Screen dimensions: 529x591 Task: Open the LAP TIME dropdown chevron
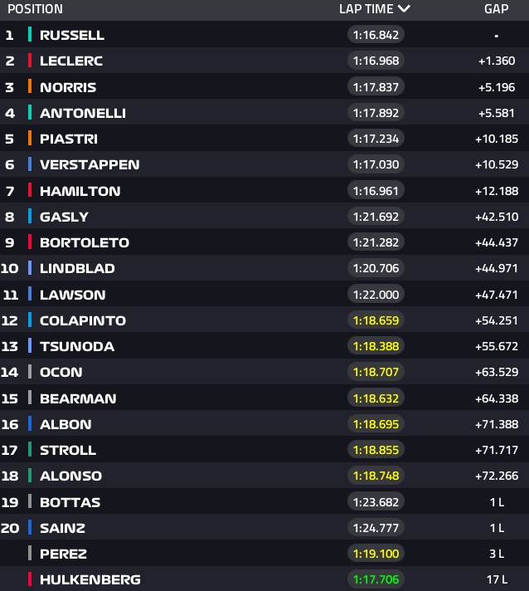[x=404, y=8]
